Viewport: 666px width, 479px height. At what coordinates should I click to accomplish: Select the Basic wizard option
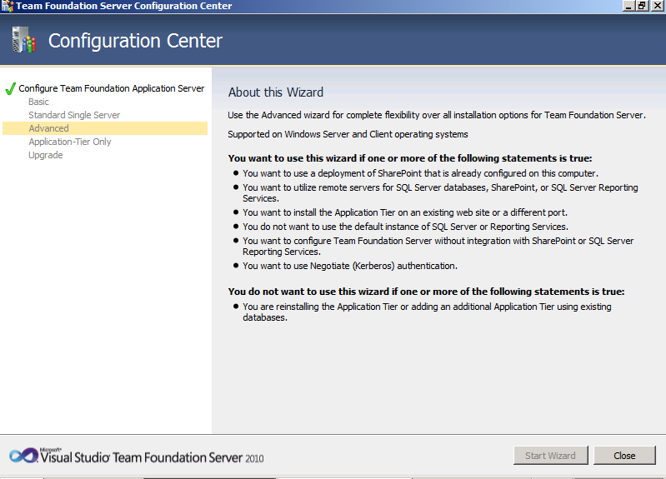click(38, 102)
